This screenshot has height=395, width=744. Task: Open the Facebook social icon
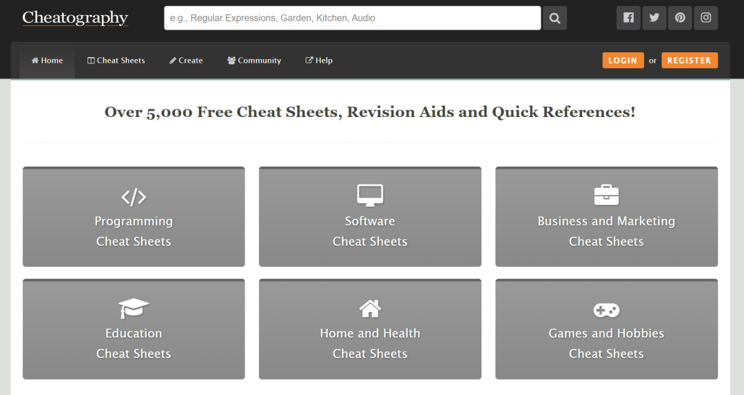(628, 18)
